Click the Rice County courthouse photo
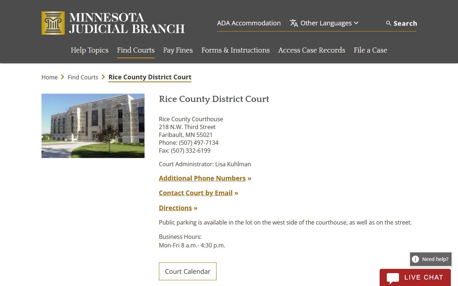The image size is (458, 286). tap(93, 126)
